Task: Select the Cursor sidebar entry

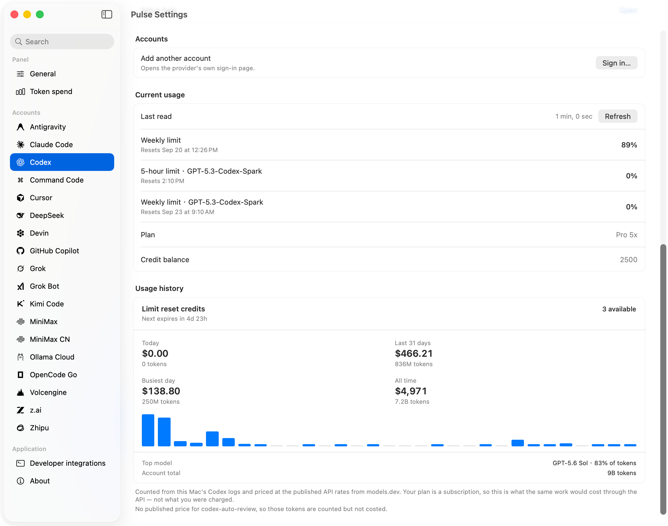Action: (x=62, y=198)
